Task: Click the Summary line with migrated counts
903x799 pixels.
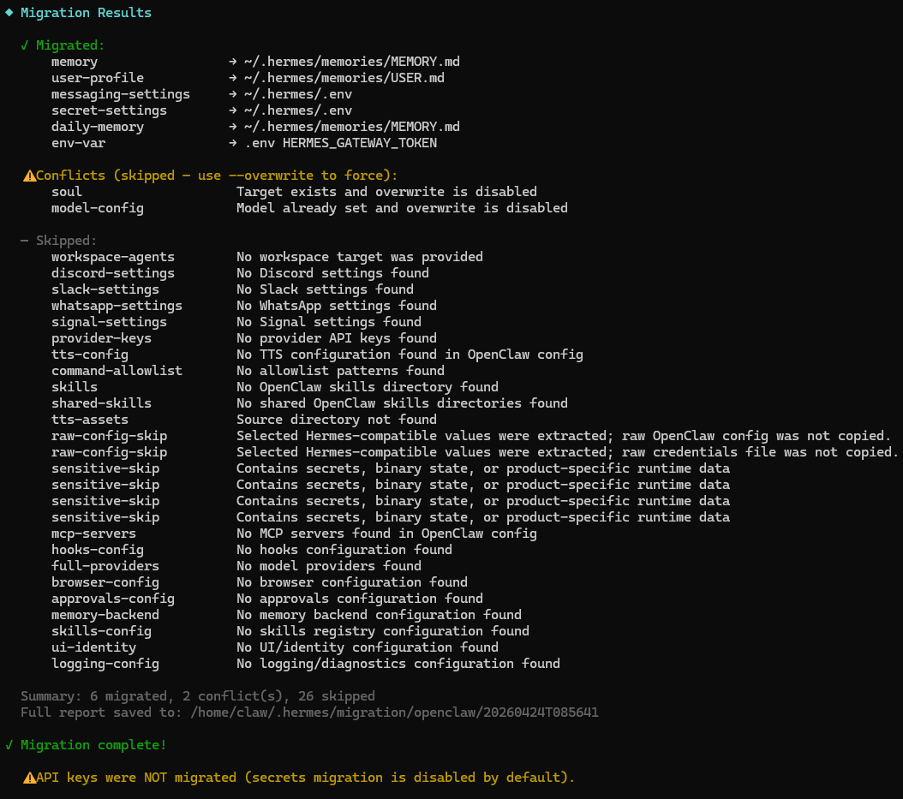Action: pos(198,696)
